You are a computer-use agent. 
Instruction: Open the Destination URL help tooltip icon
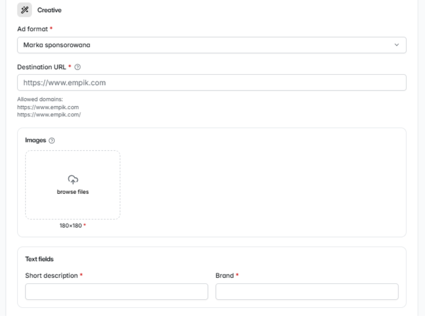pyautogui.click(x=77, y=67)
